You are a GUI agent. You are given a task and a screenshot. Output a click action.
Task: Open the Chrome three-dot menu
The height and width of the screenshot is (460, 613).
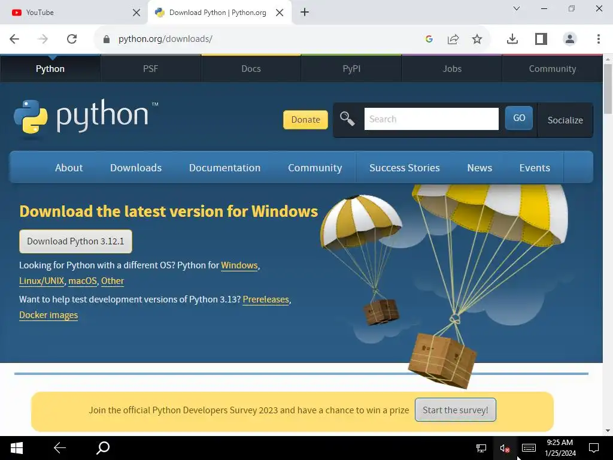click(599, 39)
